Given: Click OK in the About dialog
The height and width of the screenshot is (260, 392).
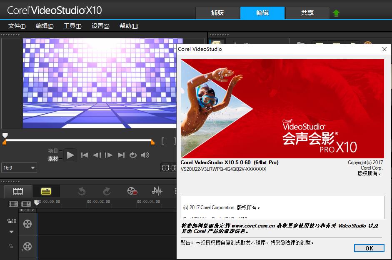Looking at the screenshot, I should pyautogui.click(x=369, y=248).
